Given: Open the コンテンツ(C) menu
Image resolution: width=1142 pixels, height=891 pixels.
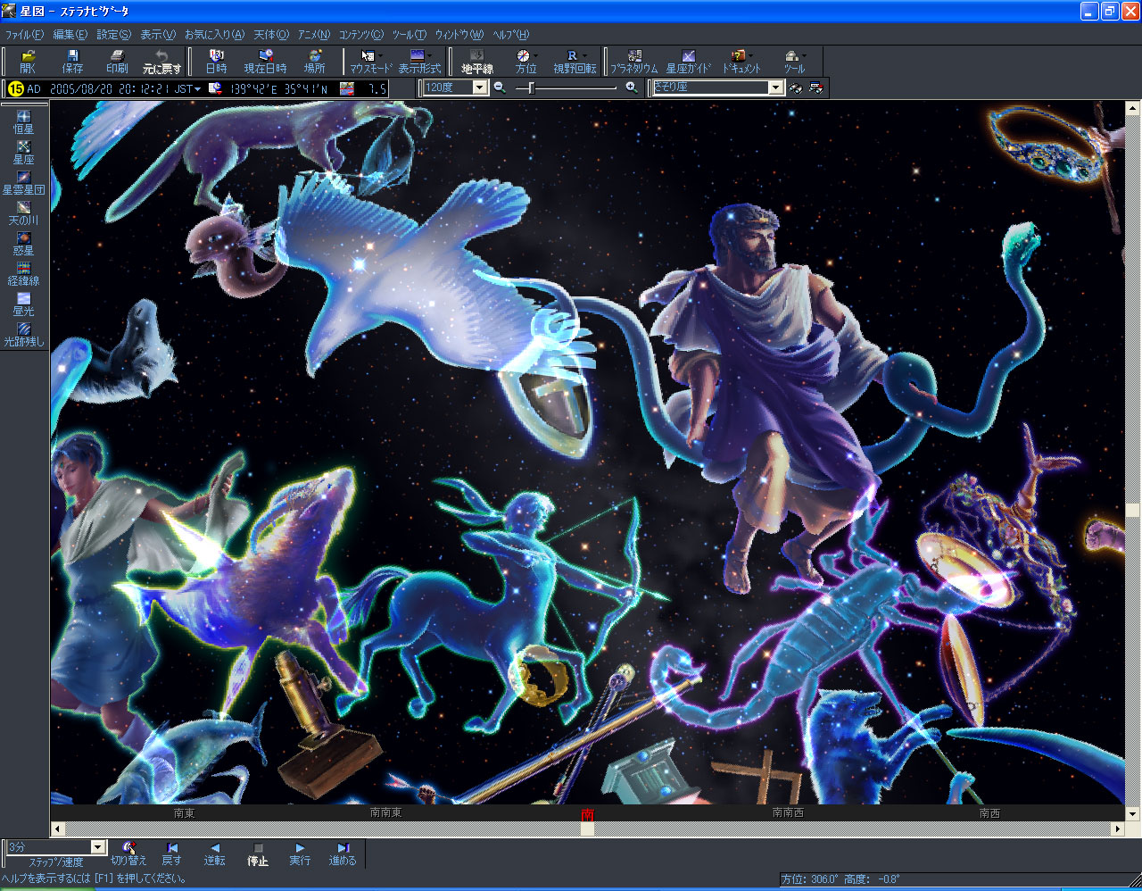Looking at the screenshot, I should point(360,35).
